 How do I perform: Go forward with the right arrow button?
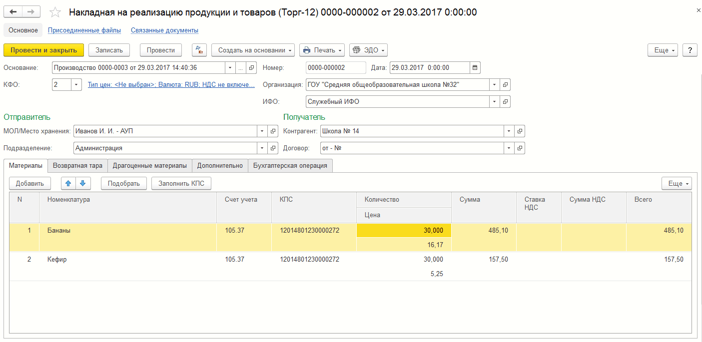[31, 12]
